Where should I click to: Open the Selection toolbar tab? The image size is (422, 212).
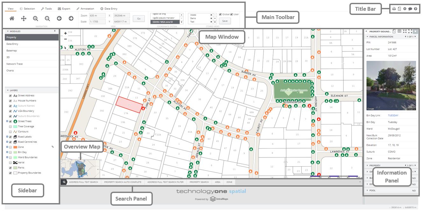(x=27, y=9)
